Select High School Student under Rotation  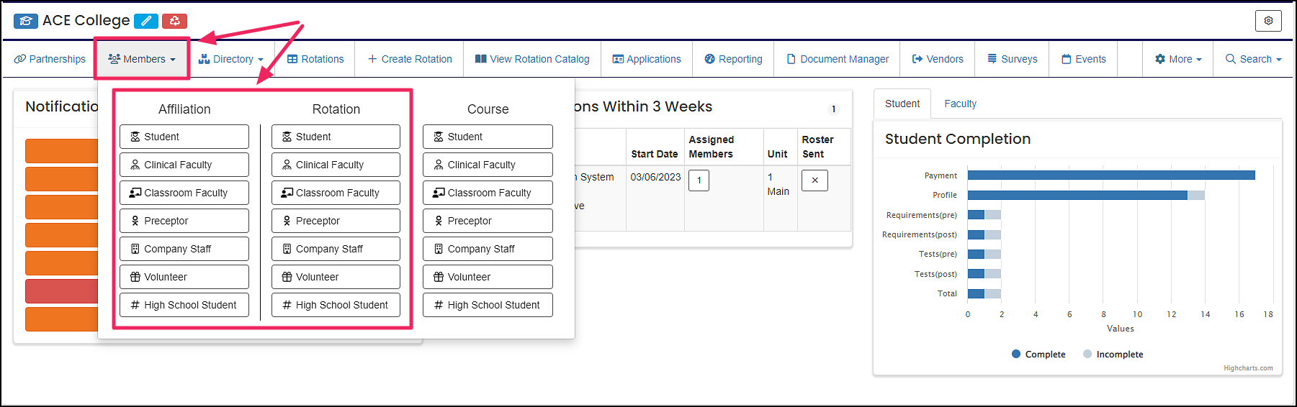(336, 305)
